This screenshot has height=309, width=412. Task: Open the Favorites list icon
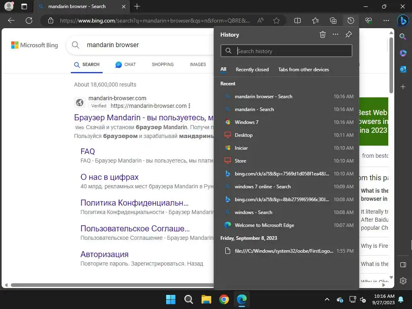[x=315, y=21]
